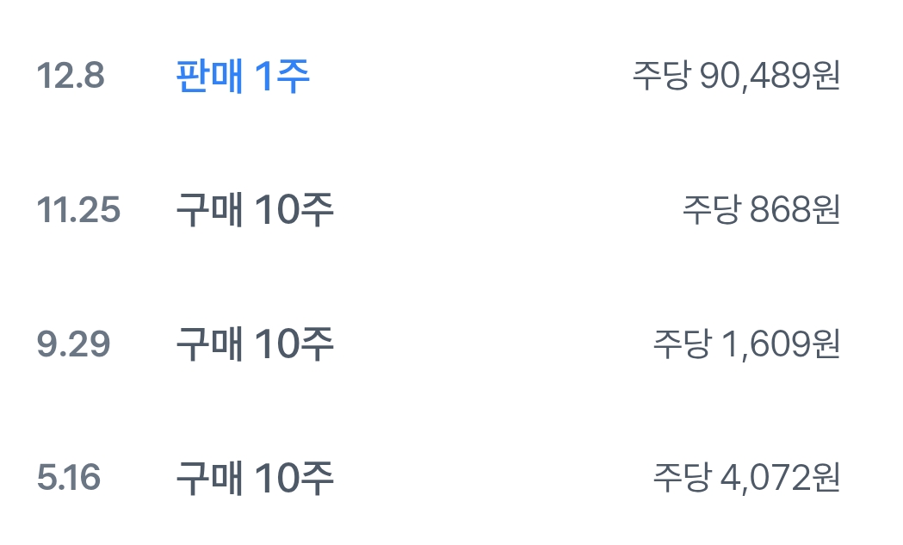Tap the September purchase transaction label
Screen dimensions: 903x545
tap(255, 345)
